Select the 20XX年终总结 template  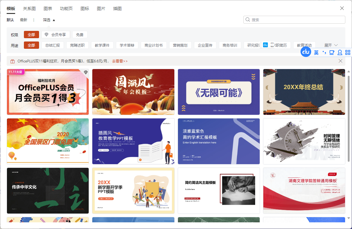[x=304, y=92]
